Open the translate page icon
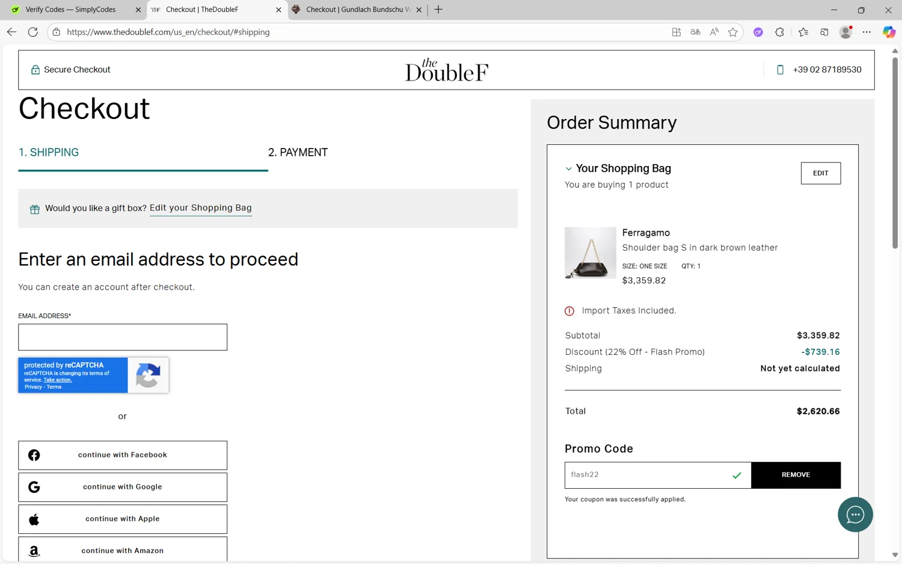The height and width of the screenshot is (564, 902). point(695,32)
